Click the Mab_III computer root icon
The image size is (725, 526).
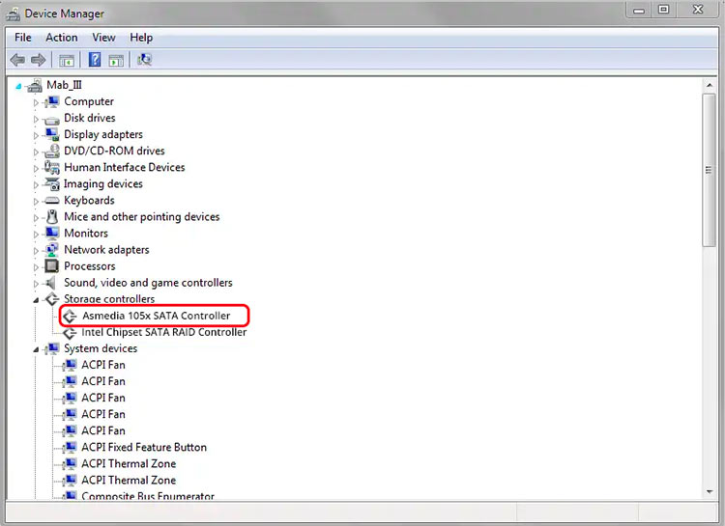35,86
